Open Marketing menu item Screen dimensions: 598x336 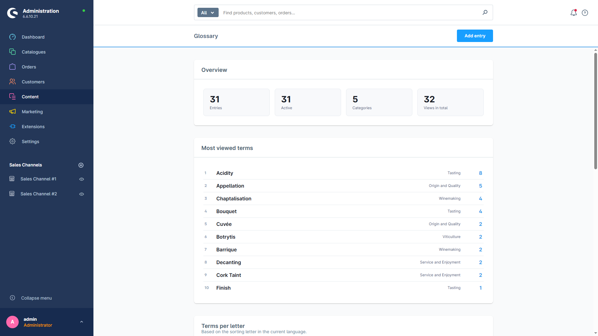pyautogui.click(x=47, y=112)
